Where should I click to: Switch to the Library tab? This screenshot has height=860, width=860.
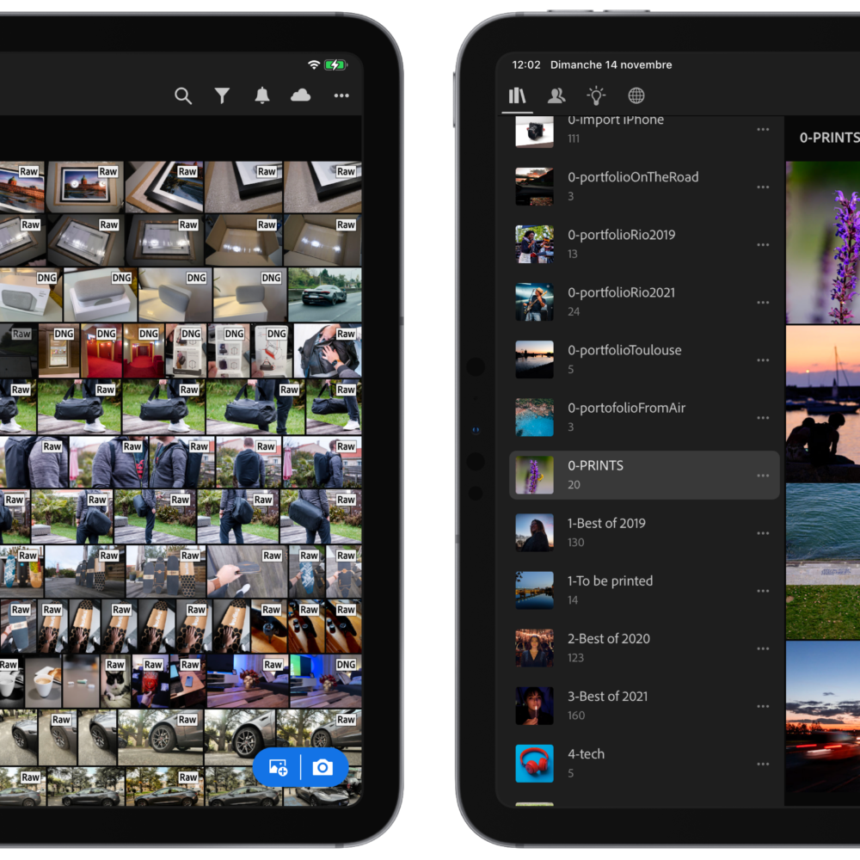[517, 95]
